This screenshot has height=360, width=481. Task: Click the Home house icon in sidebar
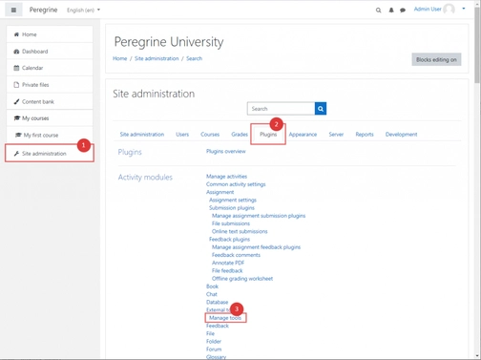[16, 34]
